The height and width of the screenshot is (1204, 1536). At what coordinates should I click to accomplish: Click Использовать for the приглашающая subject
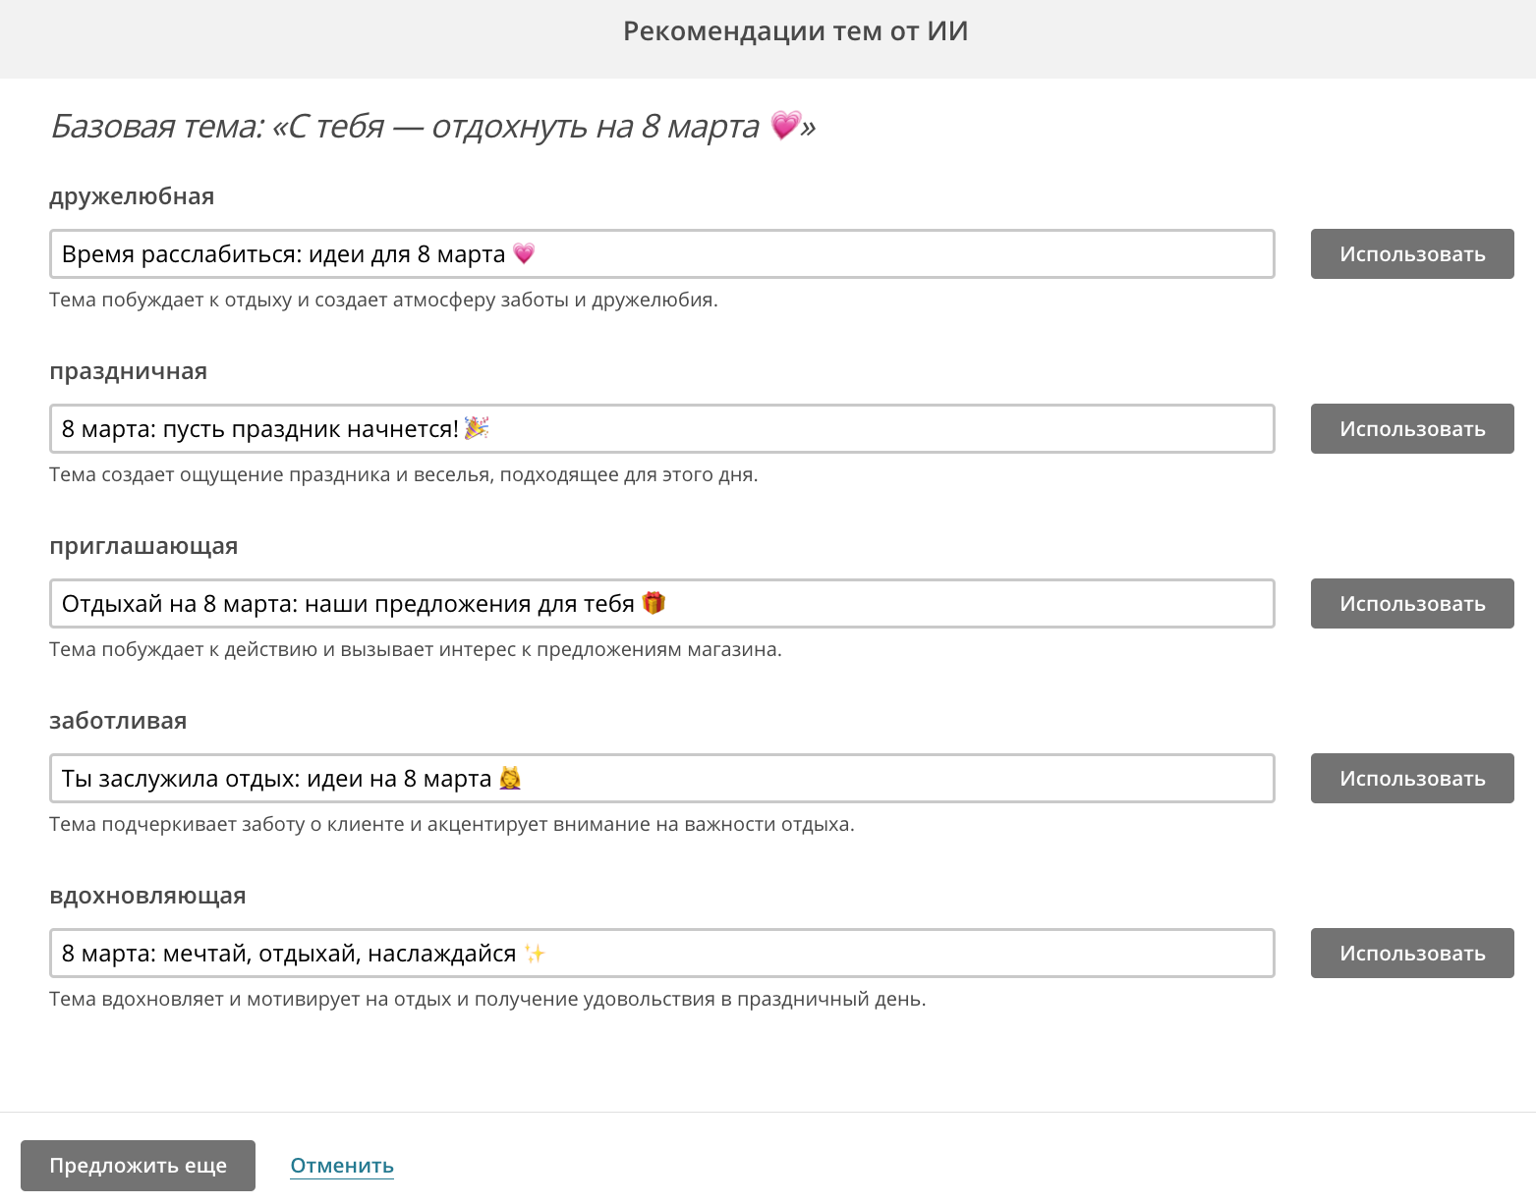pyautogui.click(x=1412, y=603)
